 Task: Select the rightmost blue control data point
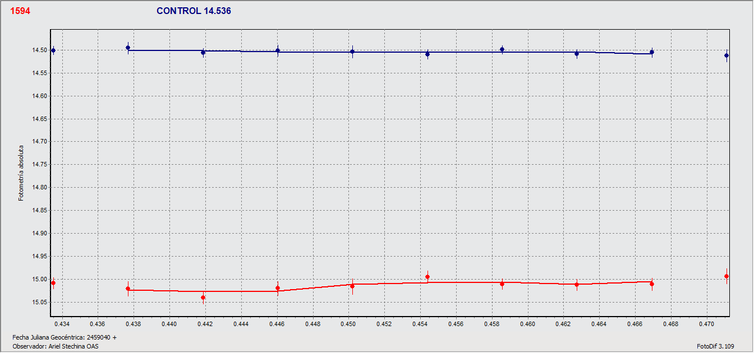pyautogui.click(x=727, y=55)
